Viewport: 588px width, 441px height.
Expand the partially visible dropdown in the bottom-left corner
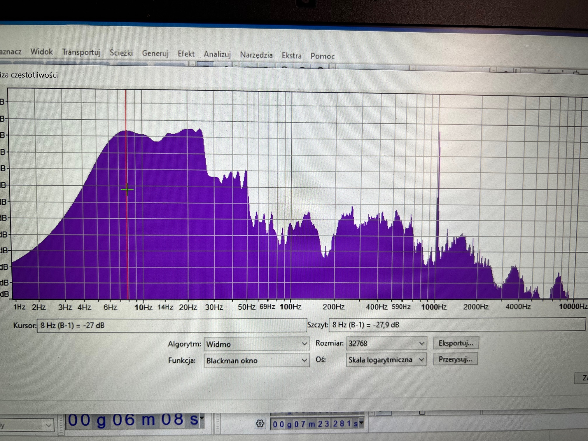click(48, 426)
